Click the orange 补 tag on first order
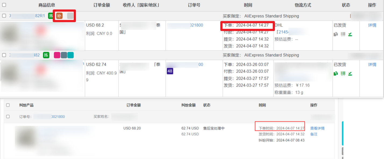This screenshot has width=384, height=159. tap(59, 16)
